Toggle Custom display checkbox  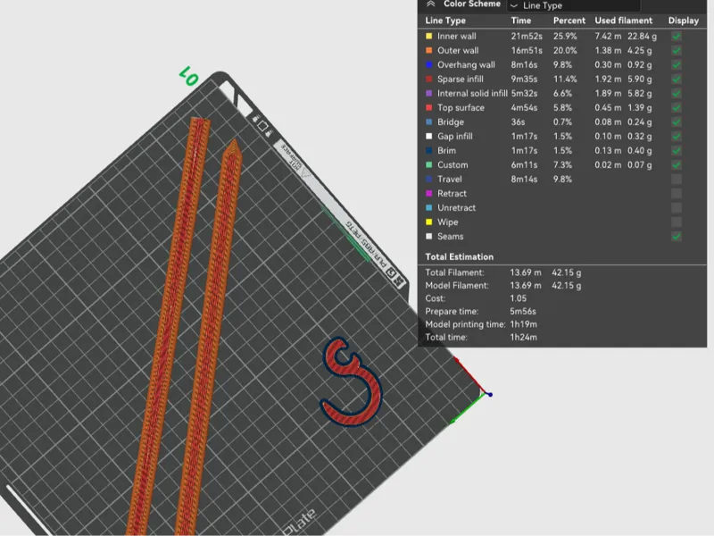coord(677,165)
